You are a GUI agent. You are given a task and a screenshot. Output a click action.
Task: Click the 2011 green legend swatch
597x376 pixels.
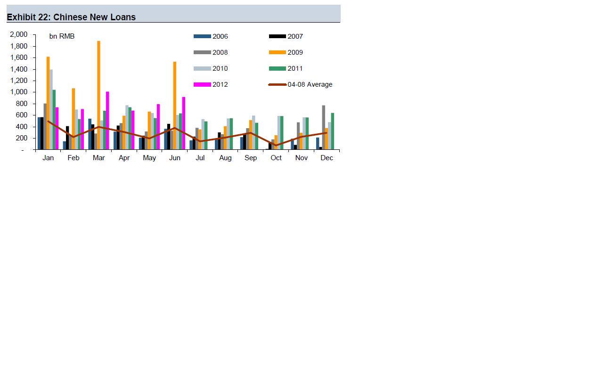(x=277, y=69)
